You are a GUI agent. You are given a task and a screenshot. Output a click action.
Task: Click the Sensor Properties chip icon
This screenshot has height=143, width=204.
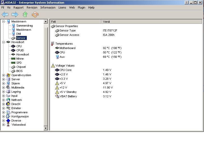coord(53,26)
